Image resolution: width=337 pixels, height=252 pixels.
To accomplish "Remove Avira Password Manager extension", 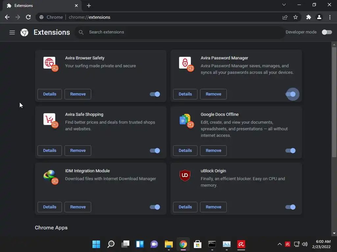I will 213,94.
